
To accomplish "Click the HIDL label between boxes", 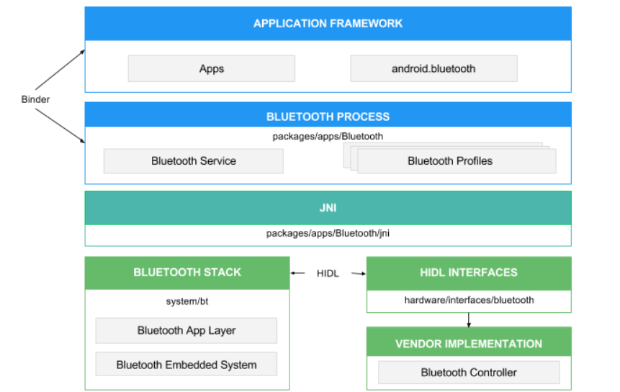I will coord(328,273).
